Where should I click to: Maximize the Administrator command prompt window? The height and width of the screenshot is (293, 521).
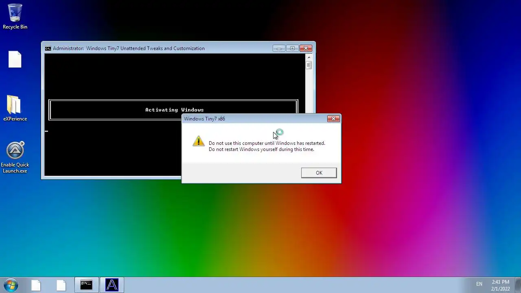pos(292,48)
